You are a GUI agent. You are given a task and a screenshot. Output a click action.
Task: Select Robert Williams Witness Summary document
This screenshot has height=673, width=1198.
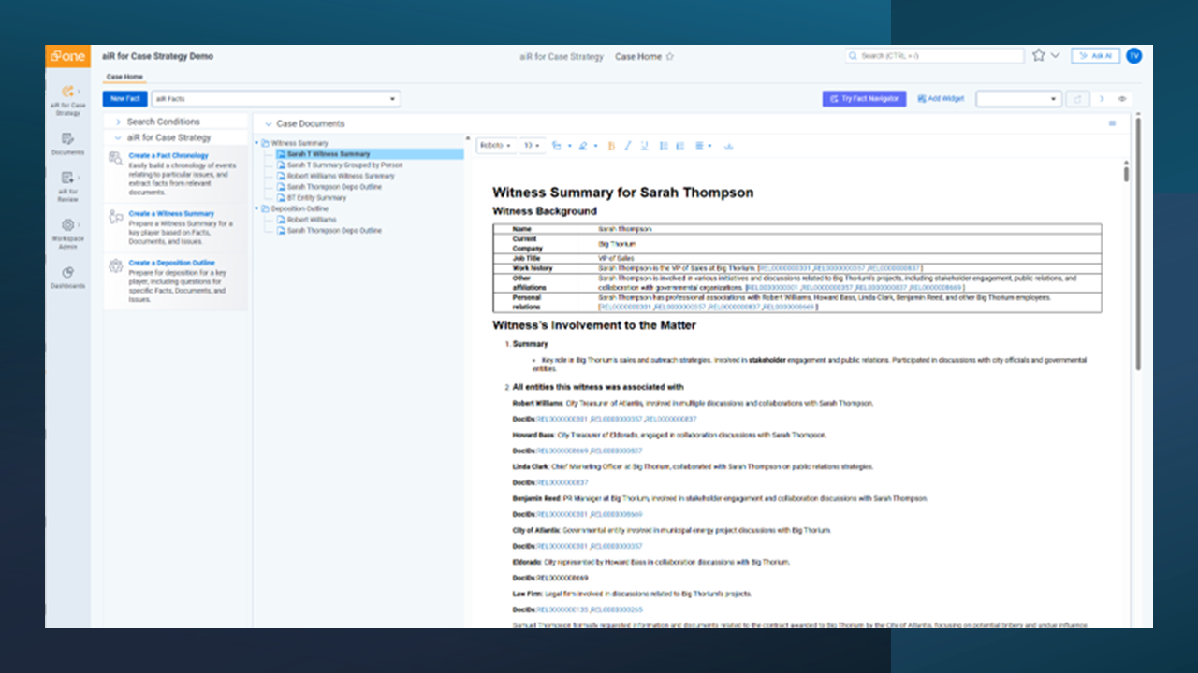pyautogui.click(x=341, y=176)
